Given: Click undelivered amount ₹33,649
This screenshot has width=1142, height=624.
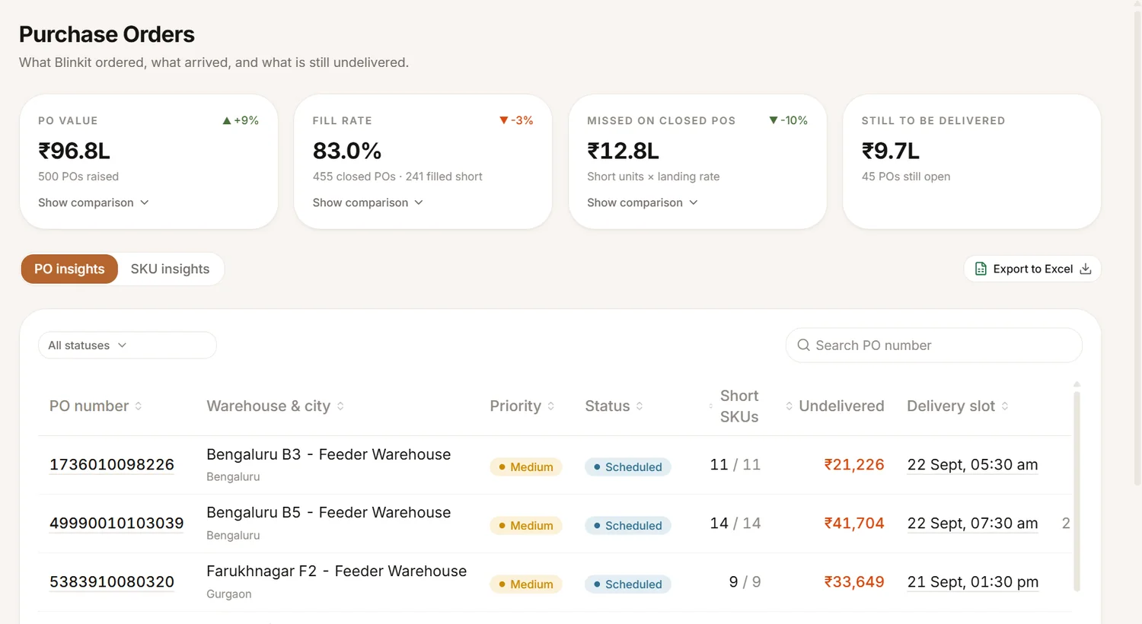Looking at the screenshot, I should 853,582.
